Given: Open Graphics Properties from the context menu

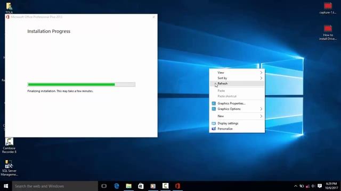Looking at the screenshot, I should point(237,103).
